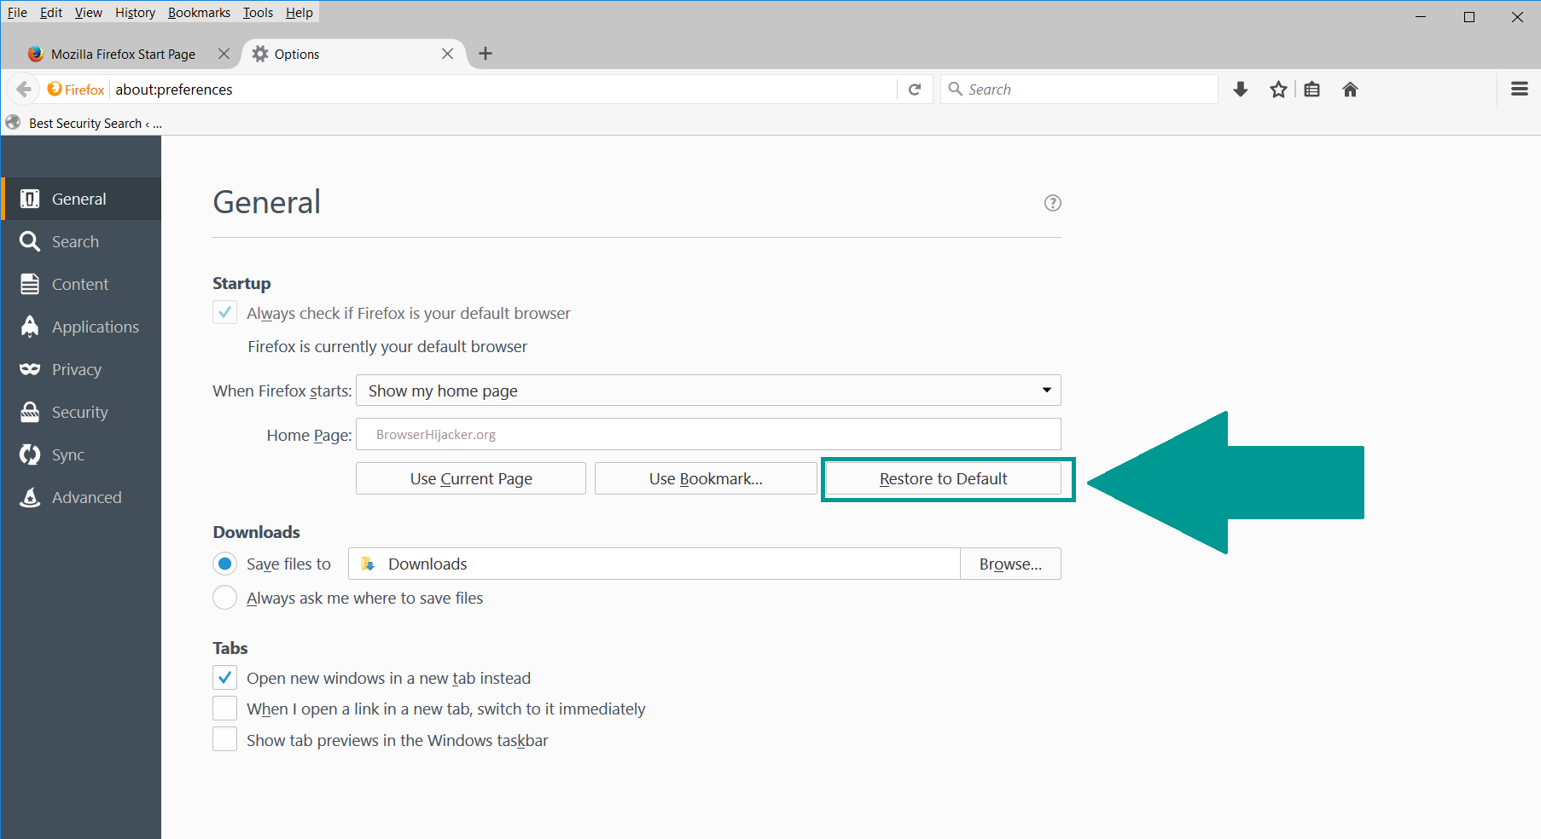Screen dimensions: 1541x839
Task: Expand the When Firefox starts dropdown
Action: (x=708, y=391)
